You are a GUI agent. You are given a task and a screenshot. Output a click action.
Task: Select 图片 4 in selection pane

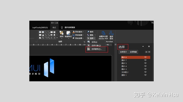click(124, 66)
